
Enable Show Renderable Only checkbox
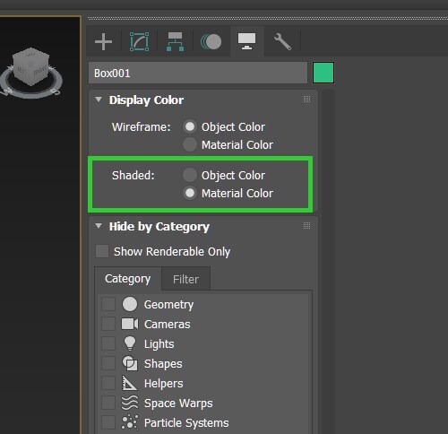[x=102, y=251]
